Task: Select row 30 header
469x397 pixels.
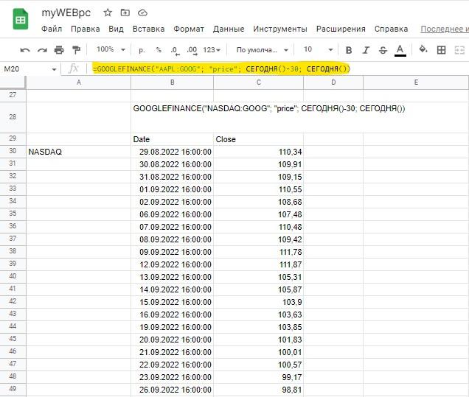Action: click(13, 151)
